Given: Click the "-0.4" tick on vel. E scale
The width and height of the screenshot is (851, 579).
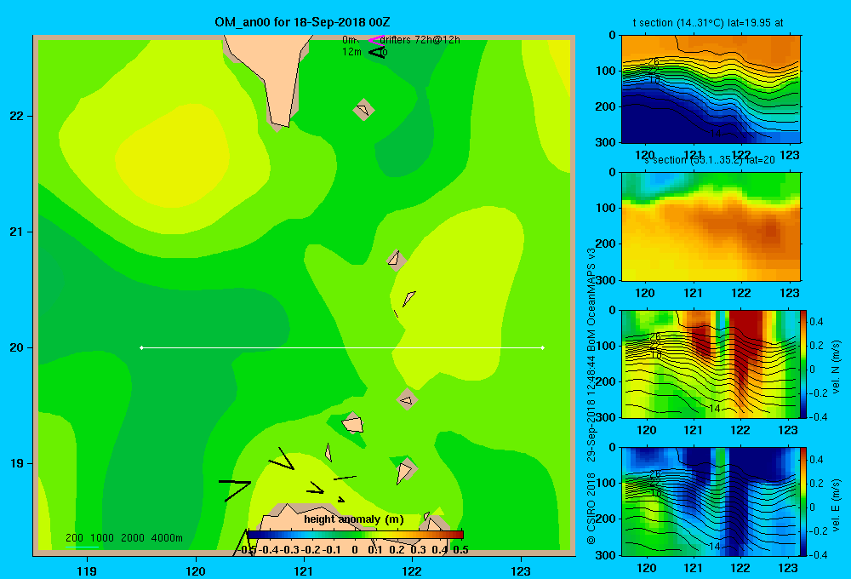Looking at the screenshot, I should point(816,554).
